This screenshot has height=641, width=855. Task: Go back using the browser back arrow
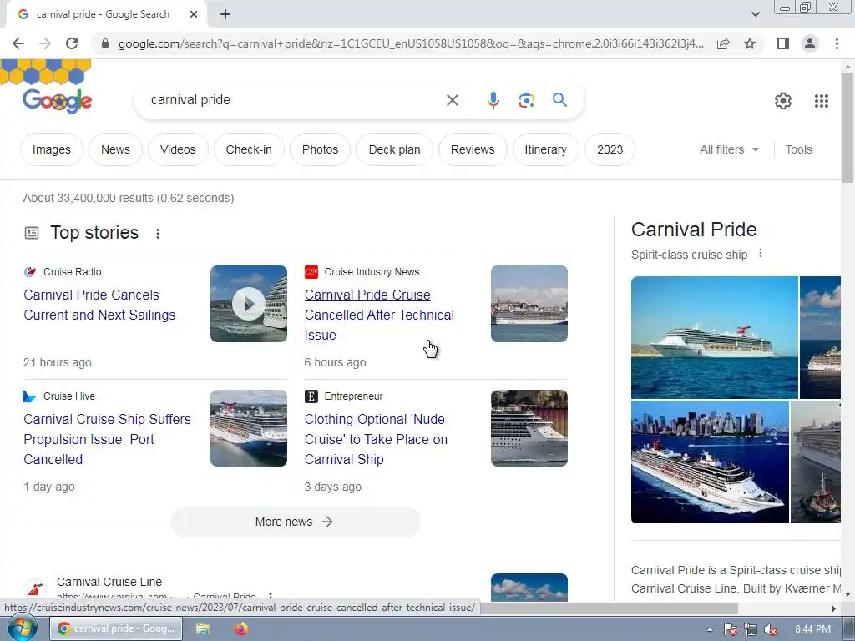[x=18, y=43]
